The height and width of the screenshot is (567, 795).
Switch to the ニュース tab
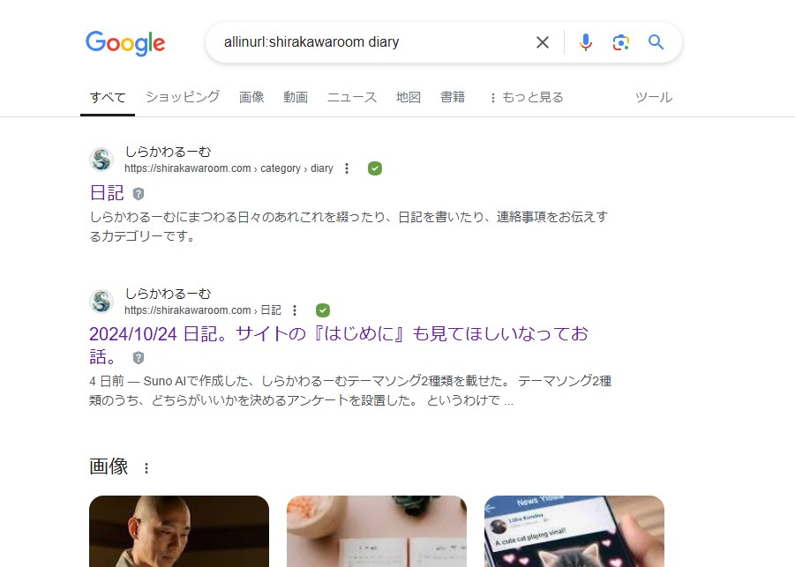pyautogui.click(x=352, y=97)
